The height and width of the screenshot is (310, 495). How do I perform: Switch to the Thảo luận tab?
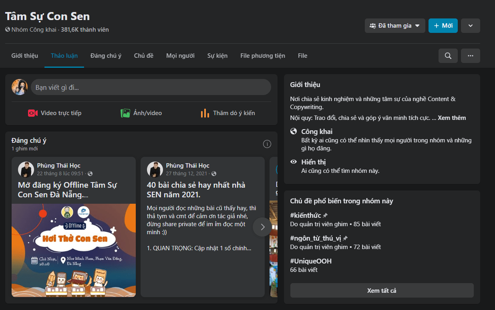coord(64,56)
